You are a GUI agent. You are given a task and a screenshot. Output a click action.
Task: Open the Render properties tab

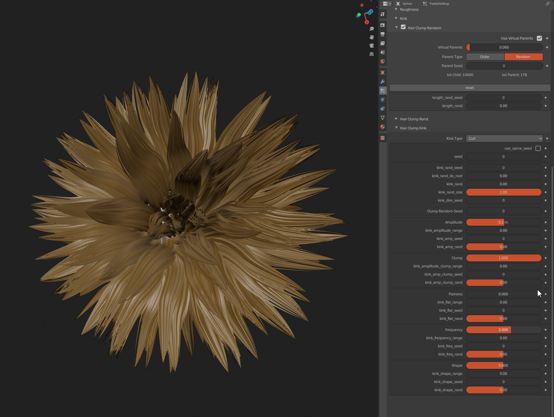(382, 25)
